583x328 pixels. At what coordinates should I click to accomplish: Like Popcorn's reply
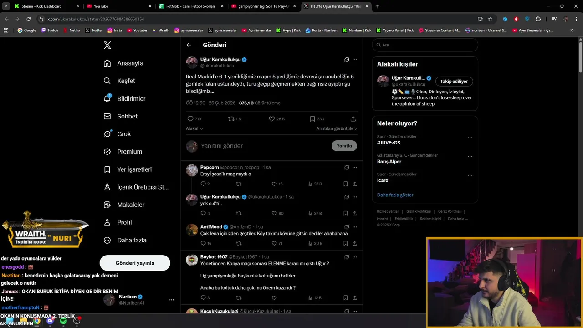(277, 184)
